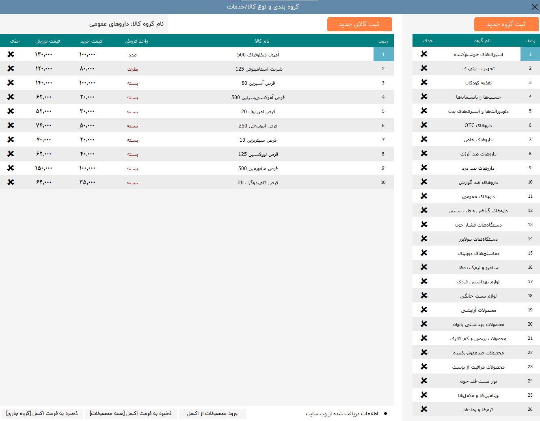Click the unit cell عدد
Viewport: 540px width, 421px height.
tap(133, 55)
